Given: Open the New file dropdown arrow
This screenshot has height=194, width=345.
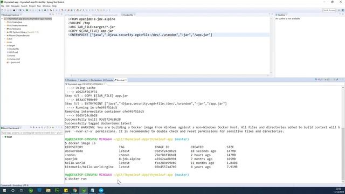Looking at the screenshot, I should (x=5, y=10).
